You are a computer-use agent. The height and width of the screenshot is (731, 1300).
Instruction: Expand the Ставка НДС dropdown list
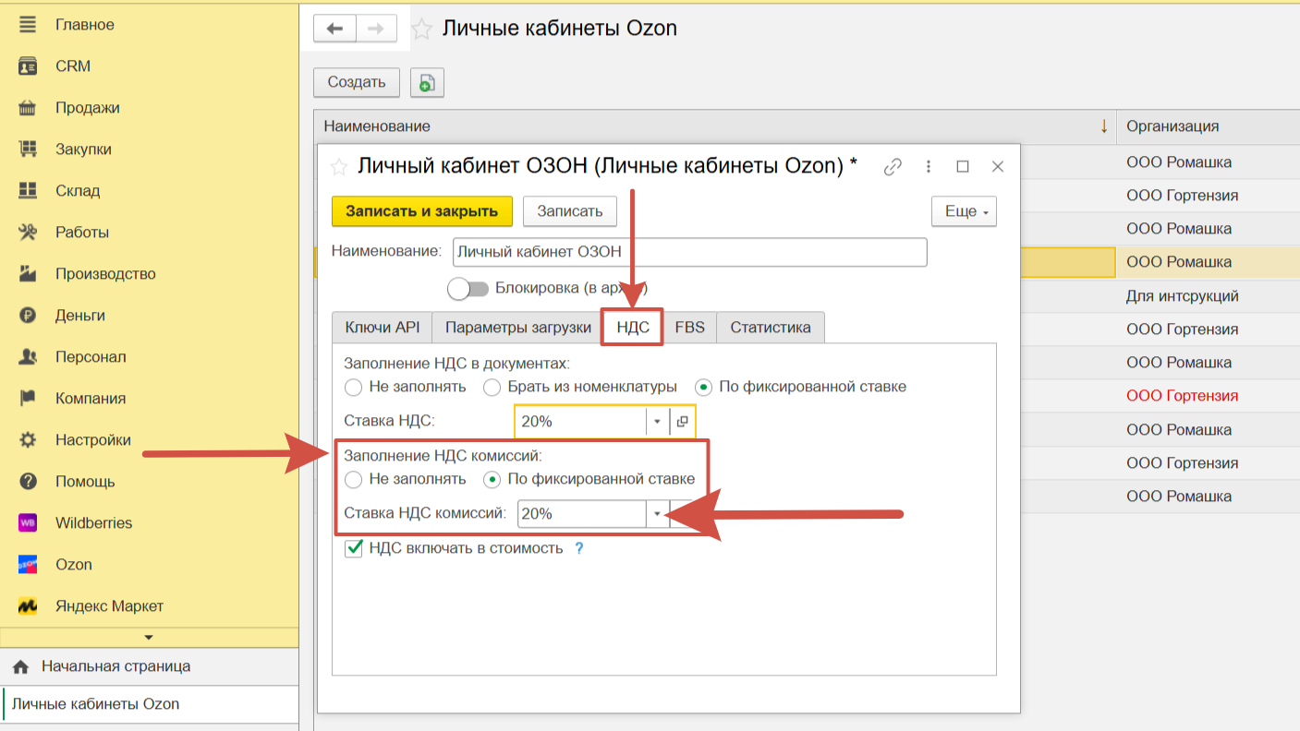pyautogui.click(x=657, y=422)
